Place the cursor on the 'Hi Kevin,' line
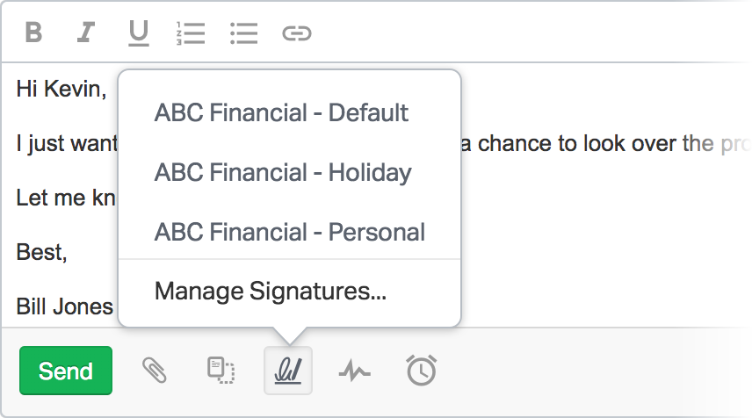The height and width of the screenshot is (418, 752). click(x=61, y=89)
